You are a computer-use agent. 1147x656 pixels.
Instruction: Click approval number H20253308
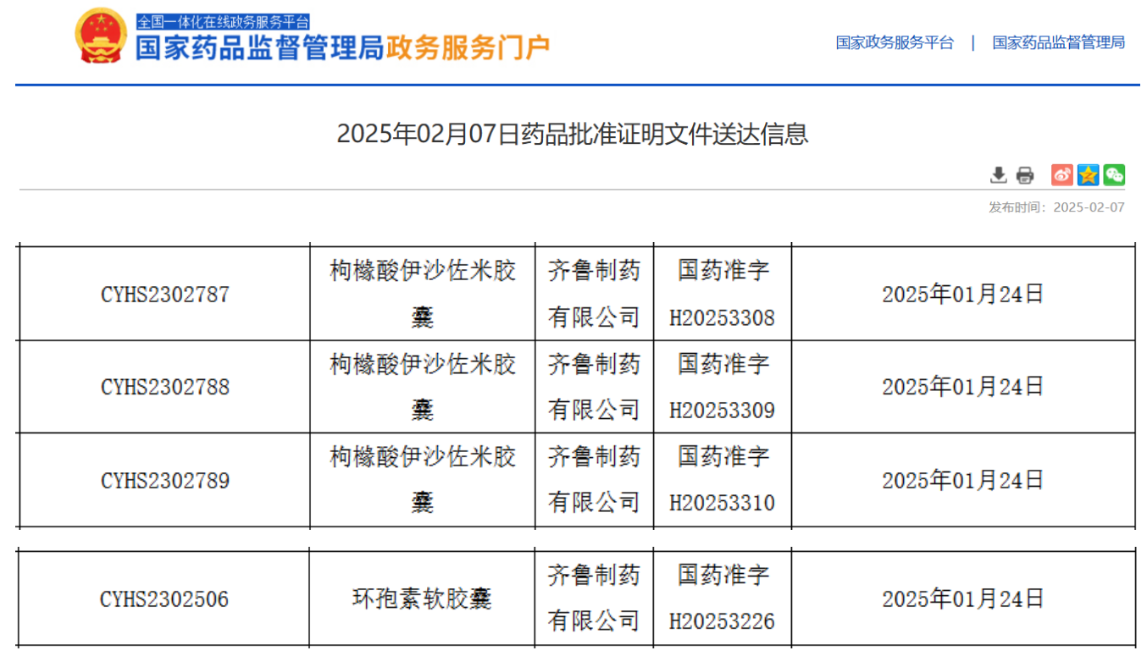[x=723, y=318]
